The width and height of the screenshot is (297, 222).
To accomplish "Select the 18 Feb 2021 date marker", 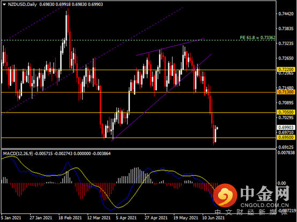I will [x=70, y=218].
